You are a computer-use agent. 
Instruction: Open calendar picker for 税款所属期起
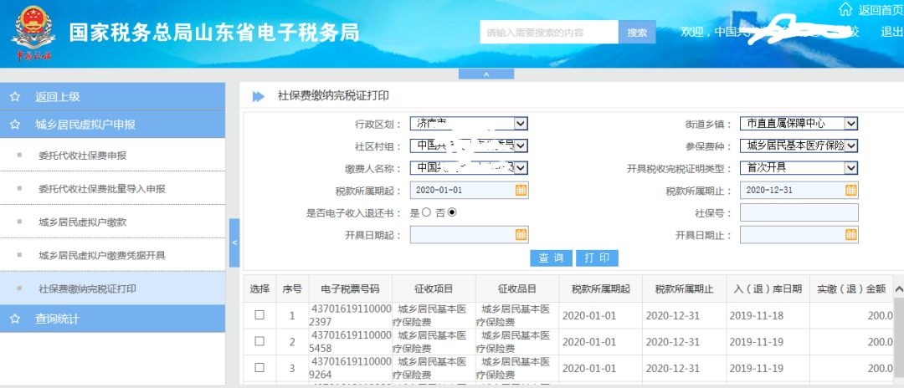(521, 190)
